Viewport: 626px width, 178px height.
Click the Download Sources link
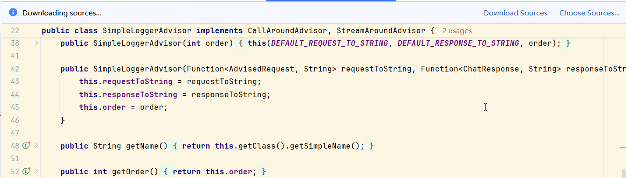point(516,13)
